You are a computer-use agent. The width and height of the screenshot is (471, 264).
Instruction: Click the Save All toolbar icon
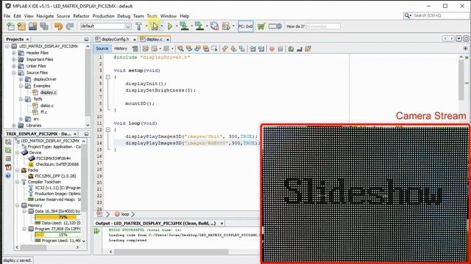tap(44, 26)
